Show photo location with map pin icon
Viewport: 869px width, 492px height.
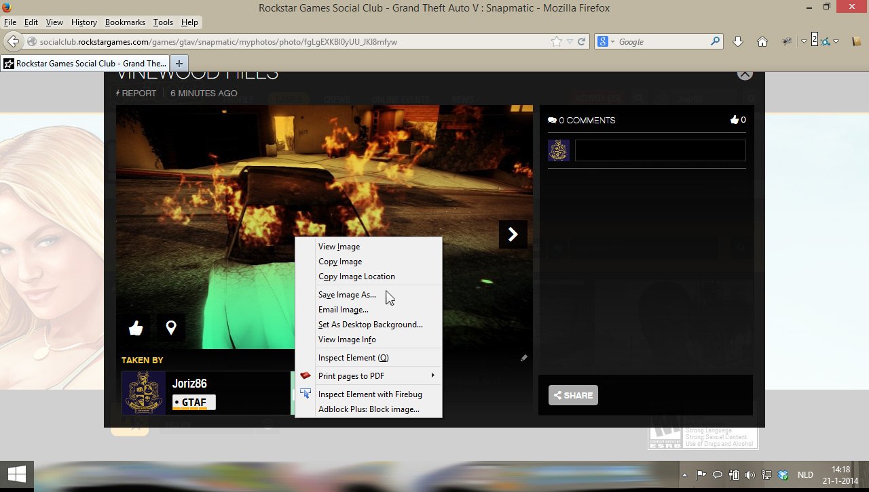(171, 328)
